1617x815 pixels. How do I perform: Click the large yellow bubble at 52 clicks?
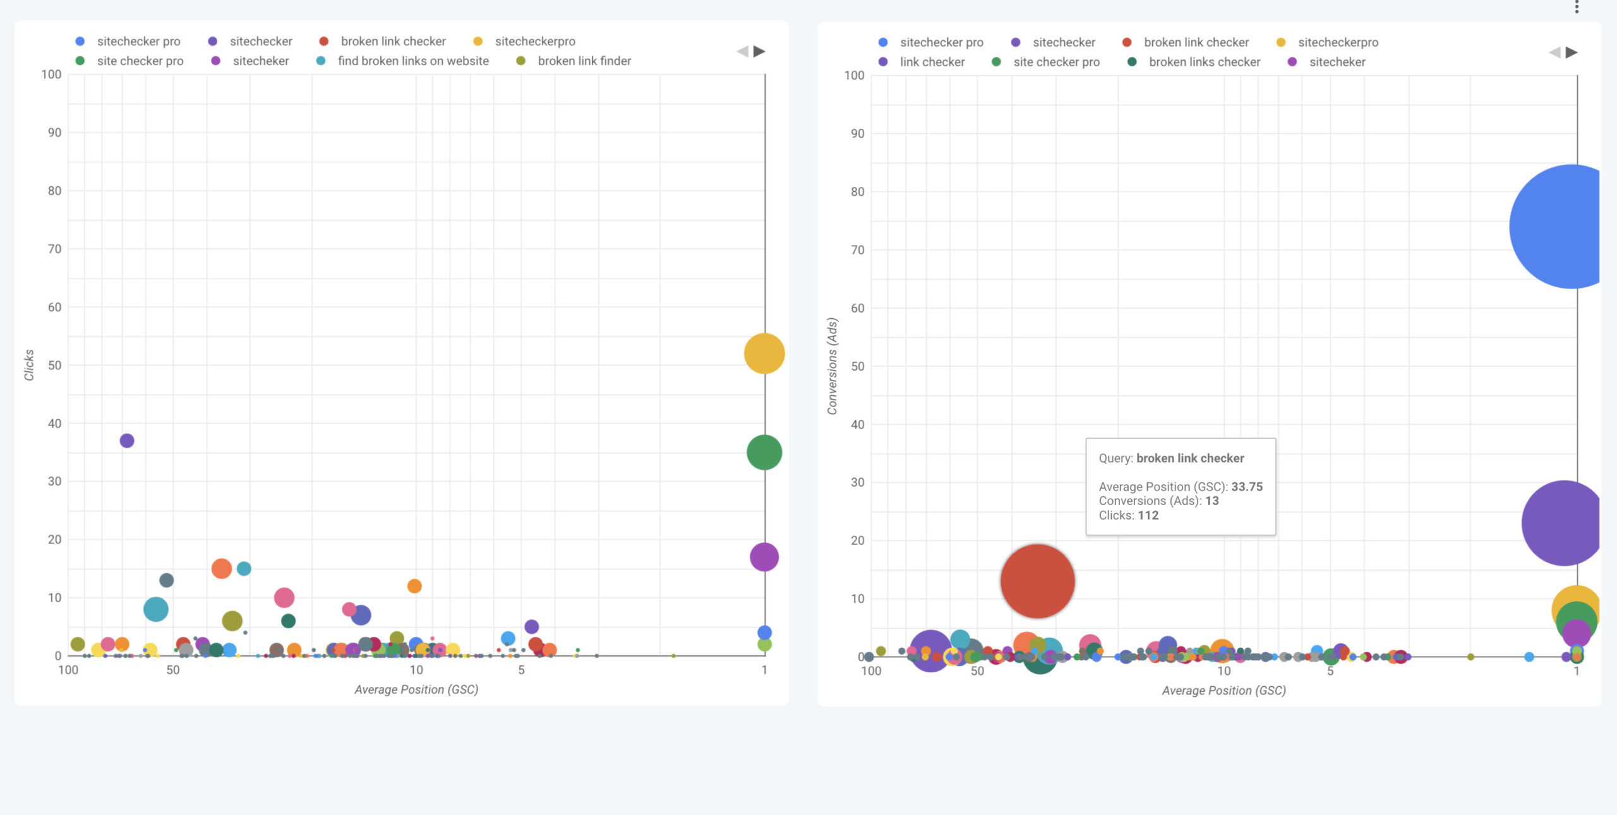coord(764,354)
